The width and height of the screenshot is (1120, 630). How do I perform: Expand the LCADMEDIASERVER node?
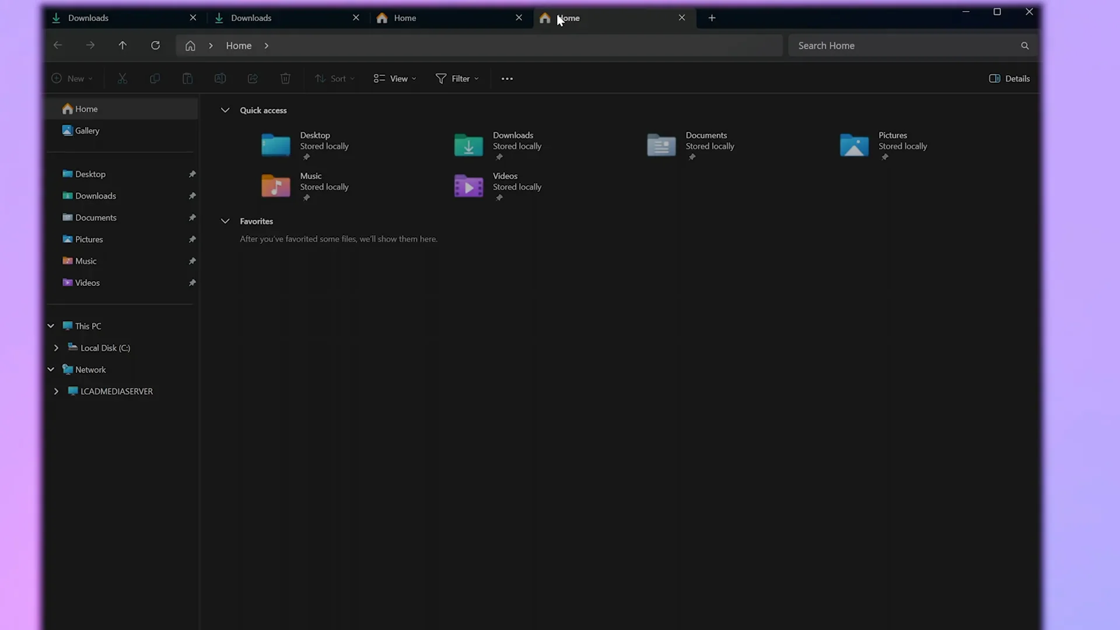point(56,391)
